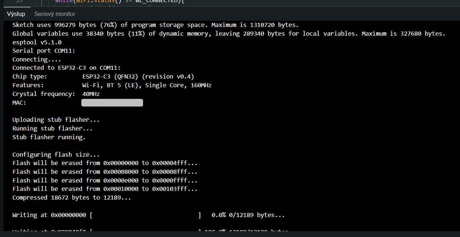Click 'Compressed 18672 bytes to 12189' line
The width and height of the screenshot is (460, 237).
pyautogui.click(x=72, y=198)
